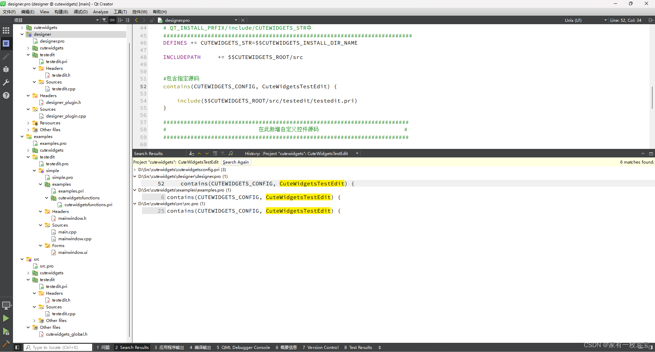Collapse the designer project node

click(22, 34)
